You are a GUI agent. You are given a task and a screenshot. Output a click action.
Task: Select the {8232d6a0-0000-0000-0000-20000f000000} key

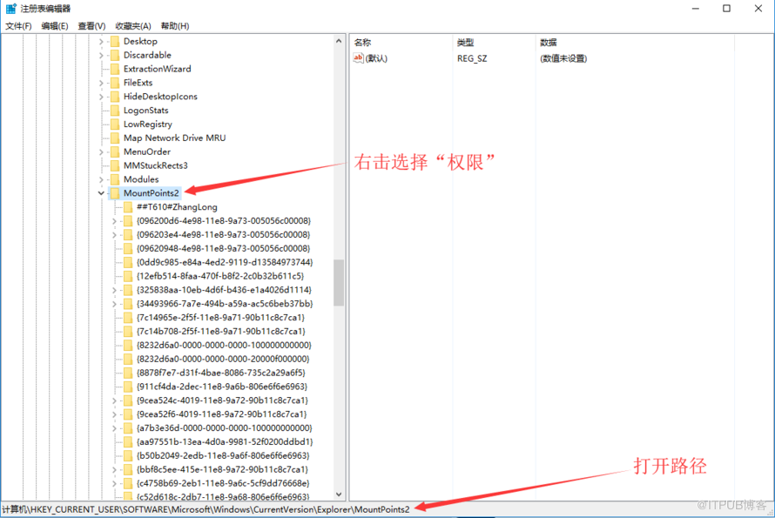click(x=223, y=360)
